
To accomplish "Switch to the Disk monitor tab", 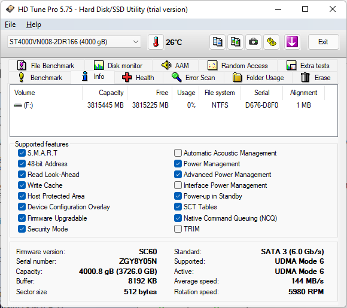I will pyautogui.click(x=118, y=66).
